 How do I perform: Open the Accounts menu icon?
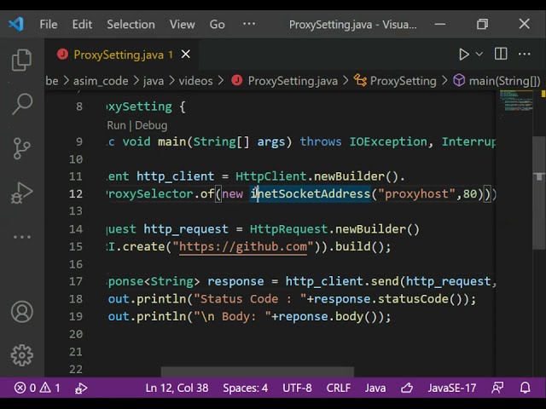(x=22, y=312)
